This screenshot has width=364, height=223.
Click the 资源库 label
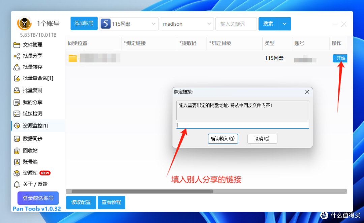(30, 173)
